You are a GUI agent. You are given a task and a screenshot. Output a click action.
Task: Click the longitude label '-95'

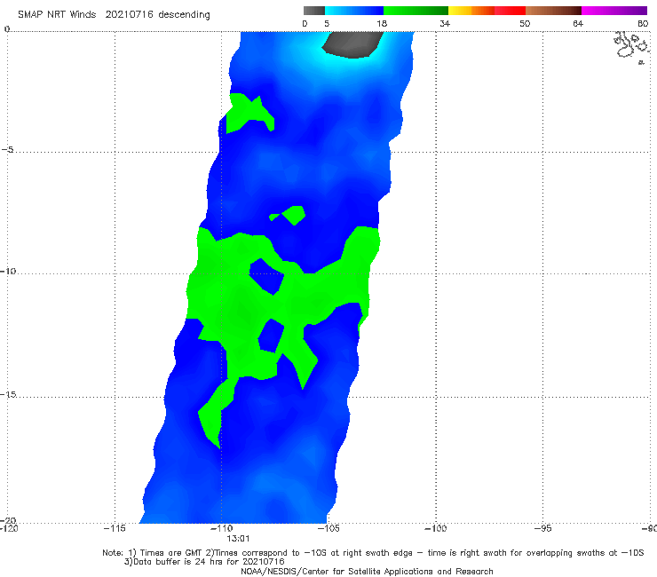coord(543,528)
